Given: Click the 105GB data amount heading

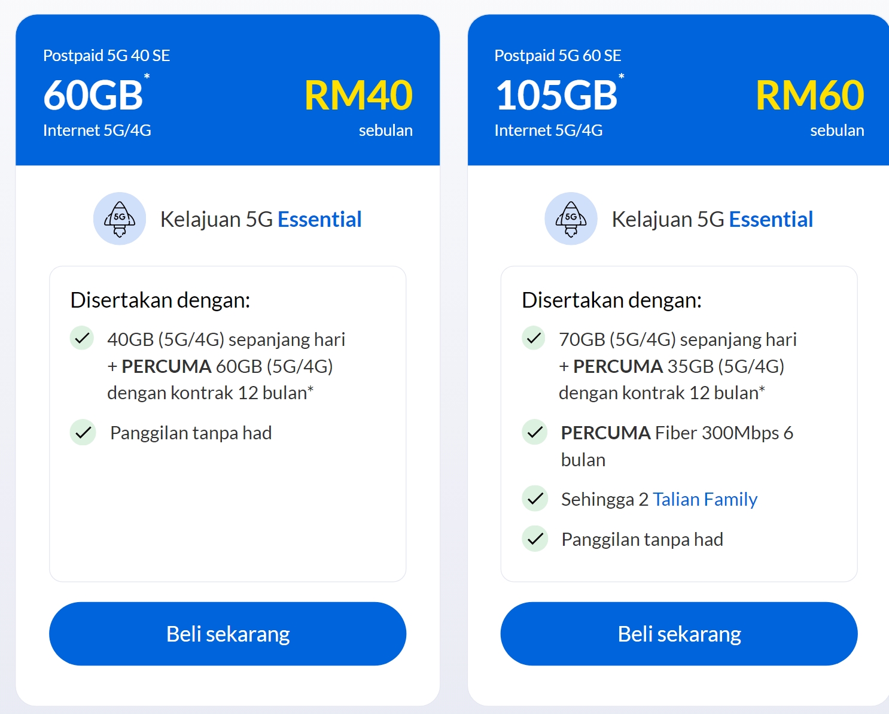Looking at the screenshot, I should click(559, 95).
